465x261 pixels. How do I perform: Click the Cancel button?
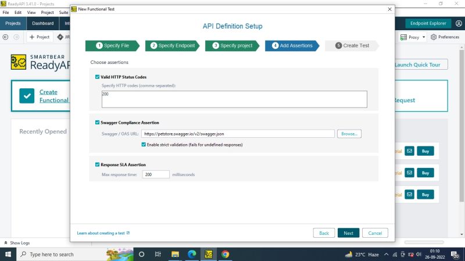pos(375,233)
